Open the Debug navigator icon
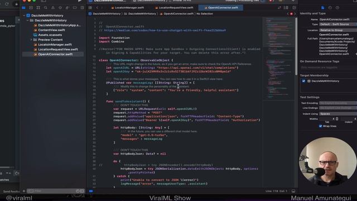 click(67, 8)
